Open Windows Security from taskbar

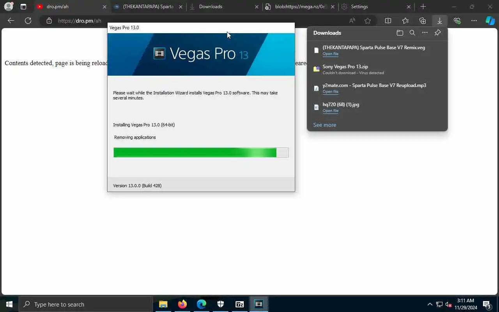220,304
